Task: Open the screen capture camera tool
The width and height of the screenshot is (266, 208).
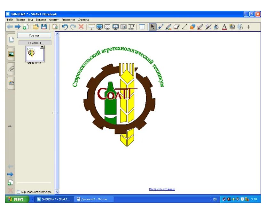Action: click(x=123, y=27)
